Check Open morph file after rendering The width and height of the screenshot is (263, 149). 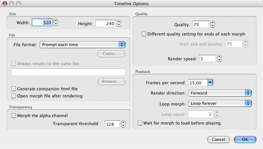click(14, 96)
